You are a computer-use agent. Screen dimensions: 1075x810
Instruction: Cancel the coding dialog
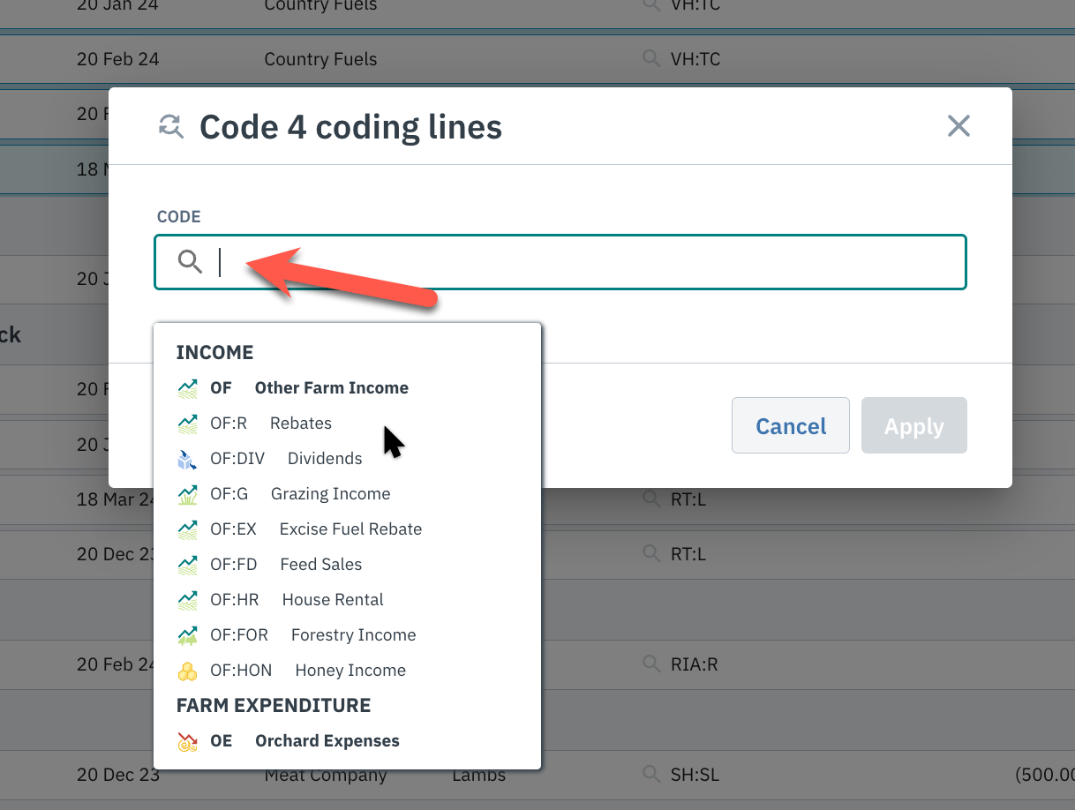click(x=790, y=425)
